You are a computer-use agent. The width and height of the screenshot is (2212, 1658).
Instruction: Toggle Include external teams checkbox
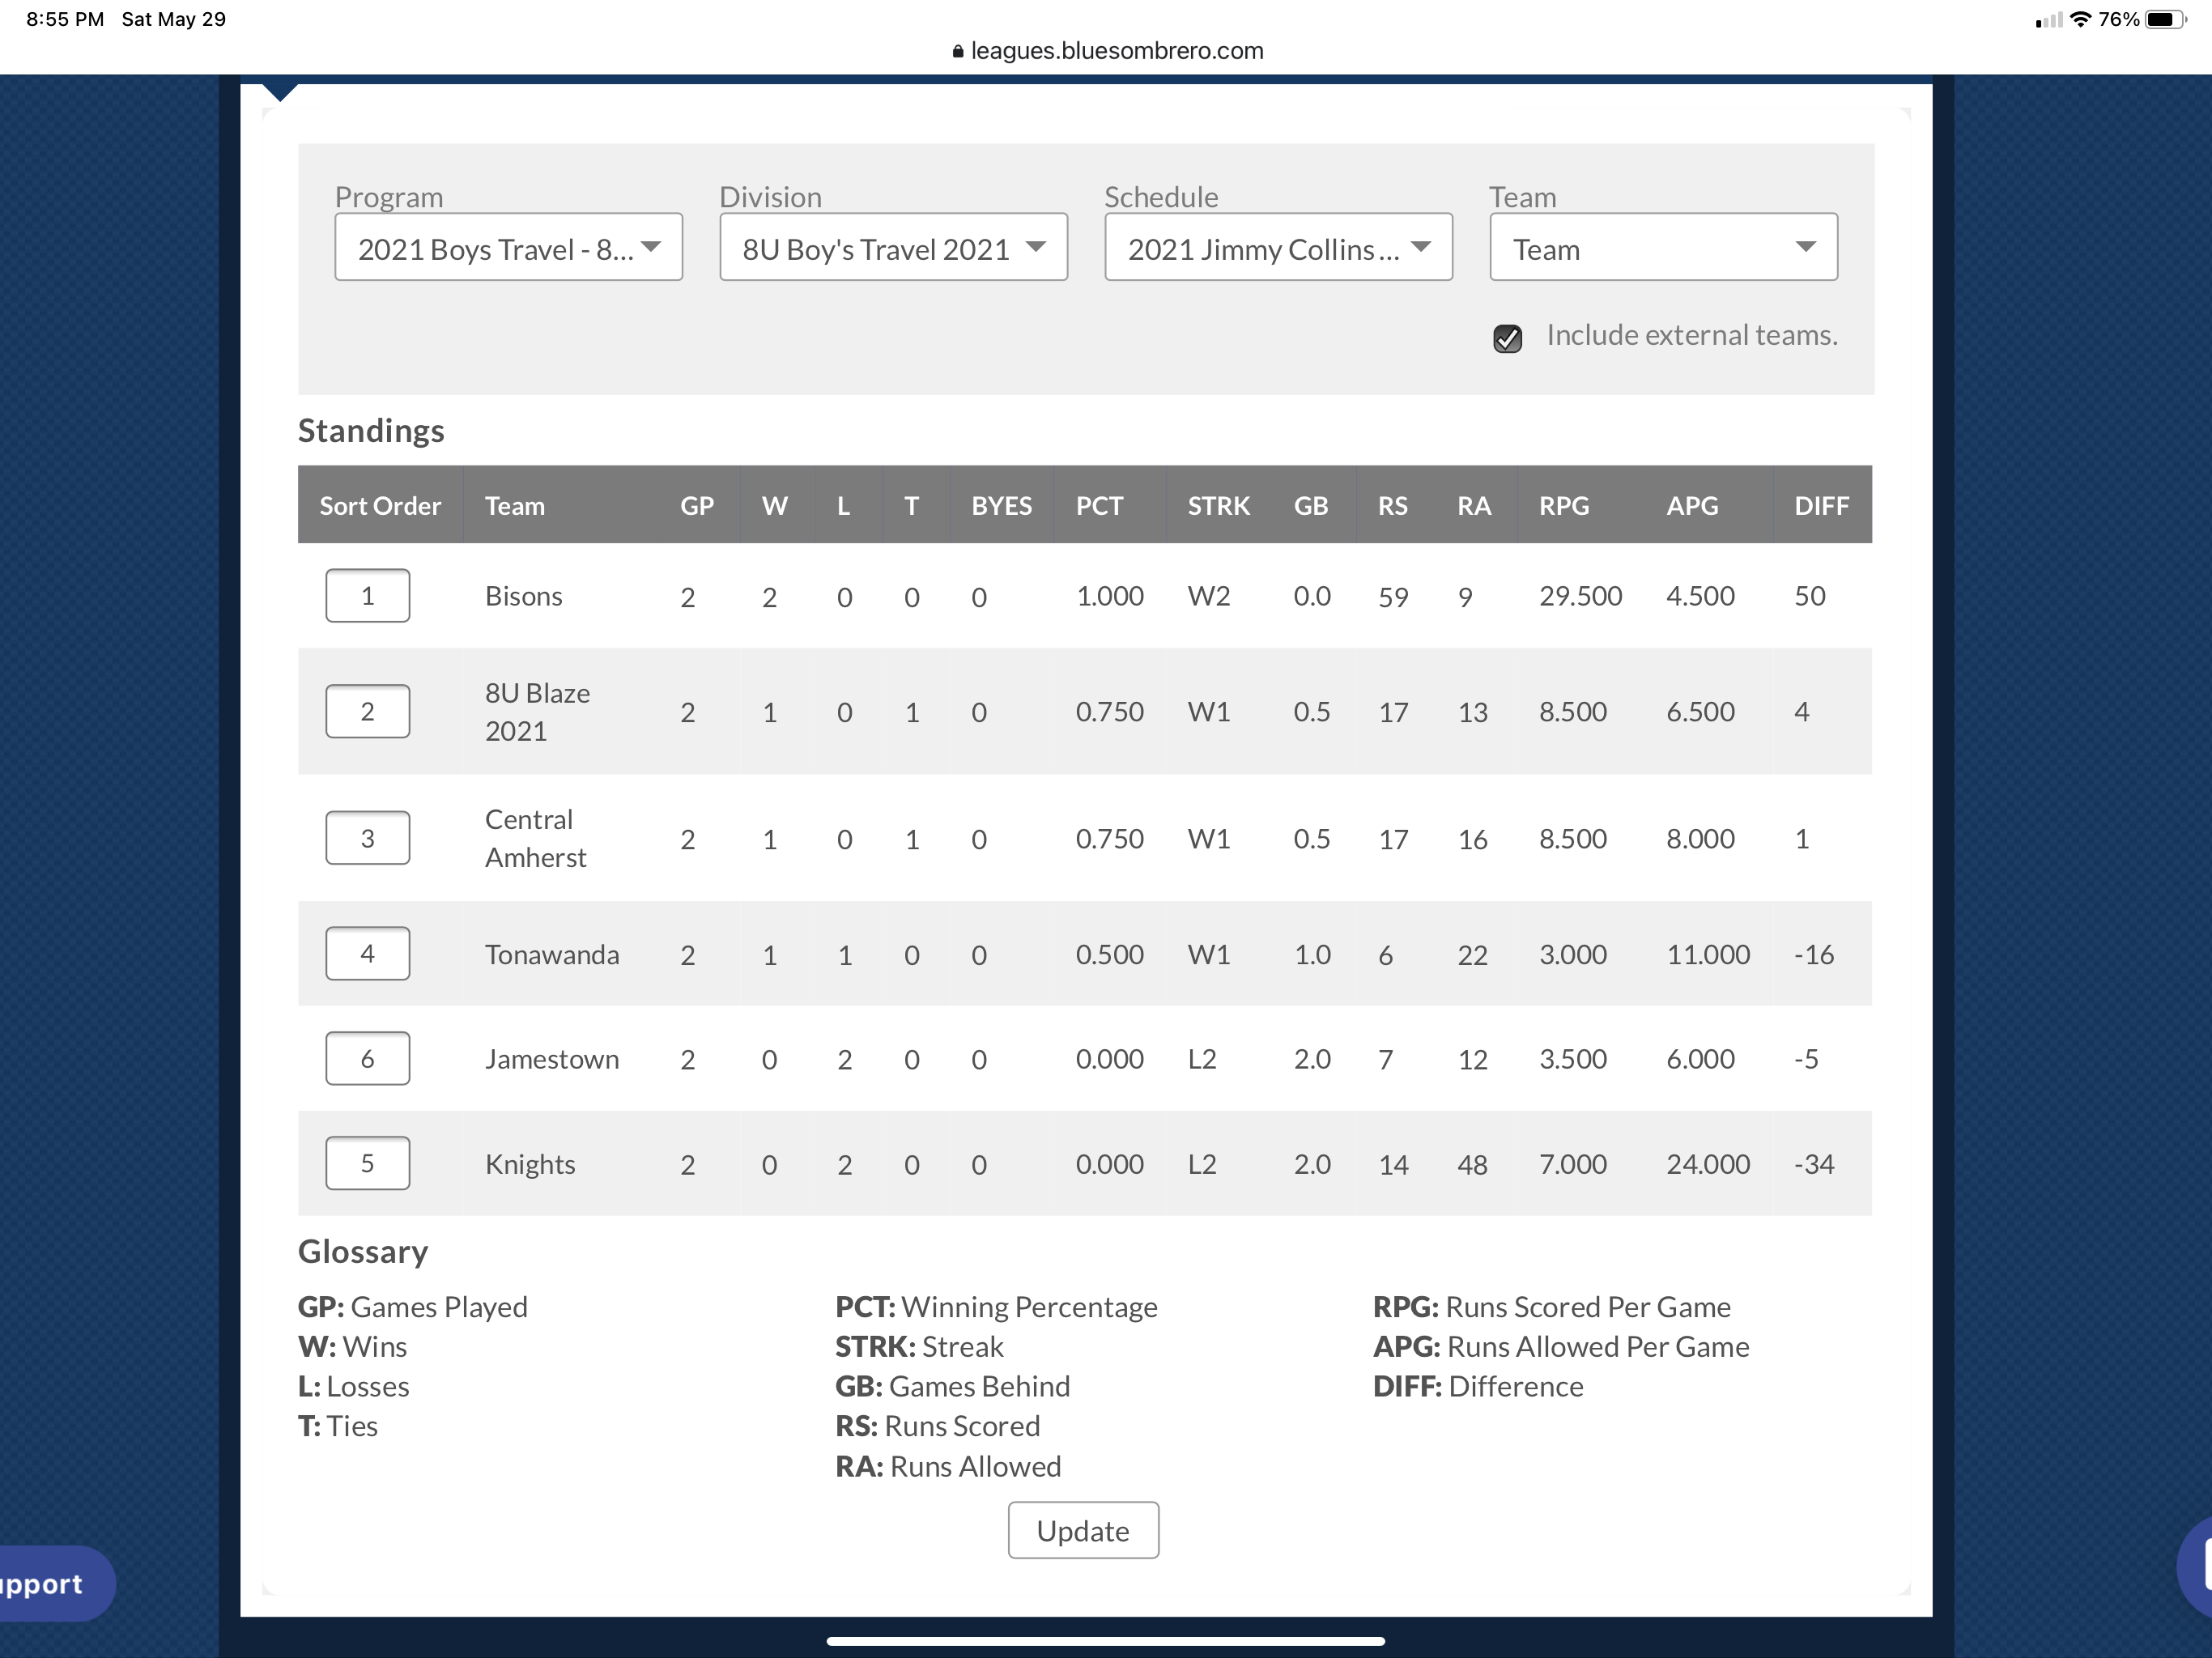pos(1507,338)
